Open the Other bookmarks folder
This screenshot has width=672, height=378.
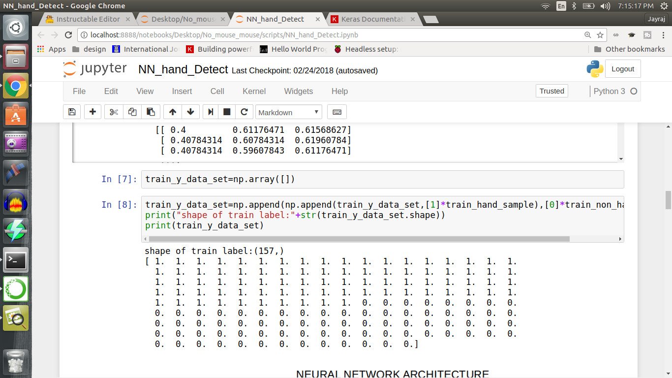[630, 49]
